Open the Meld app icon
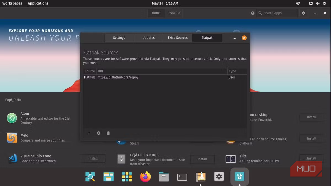 coord(12,138)
